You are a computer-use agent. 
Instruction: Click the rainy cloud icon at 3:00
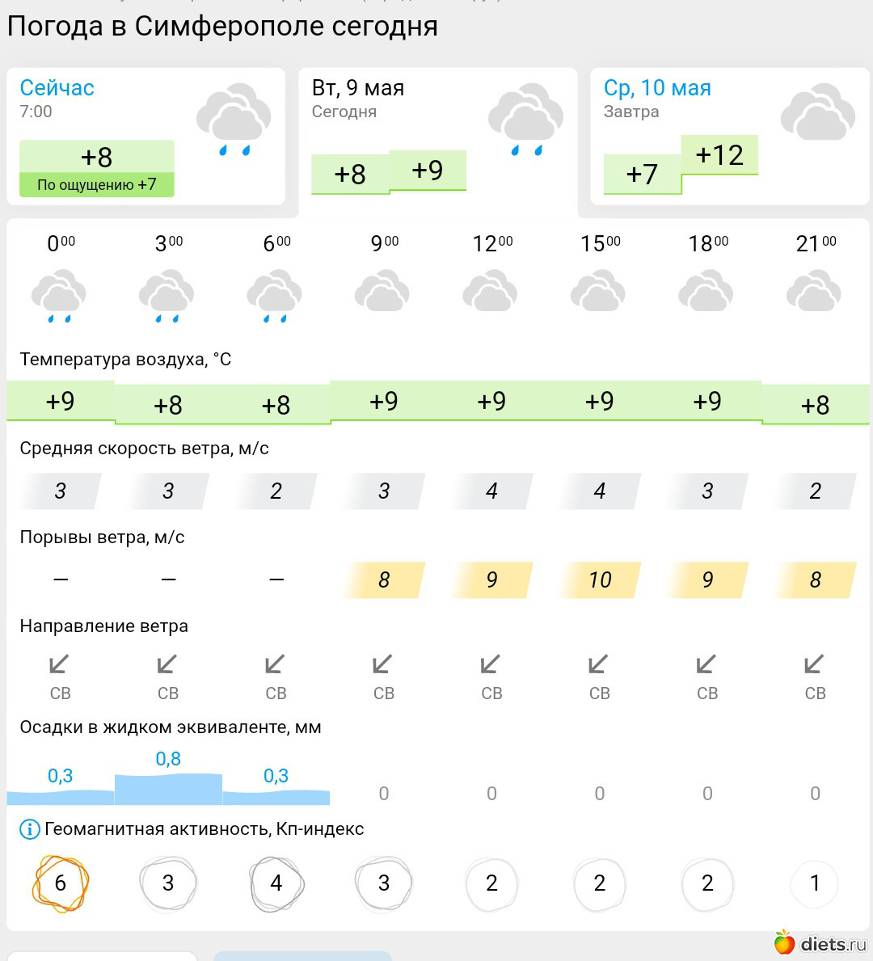167,297
